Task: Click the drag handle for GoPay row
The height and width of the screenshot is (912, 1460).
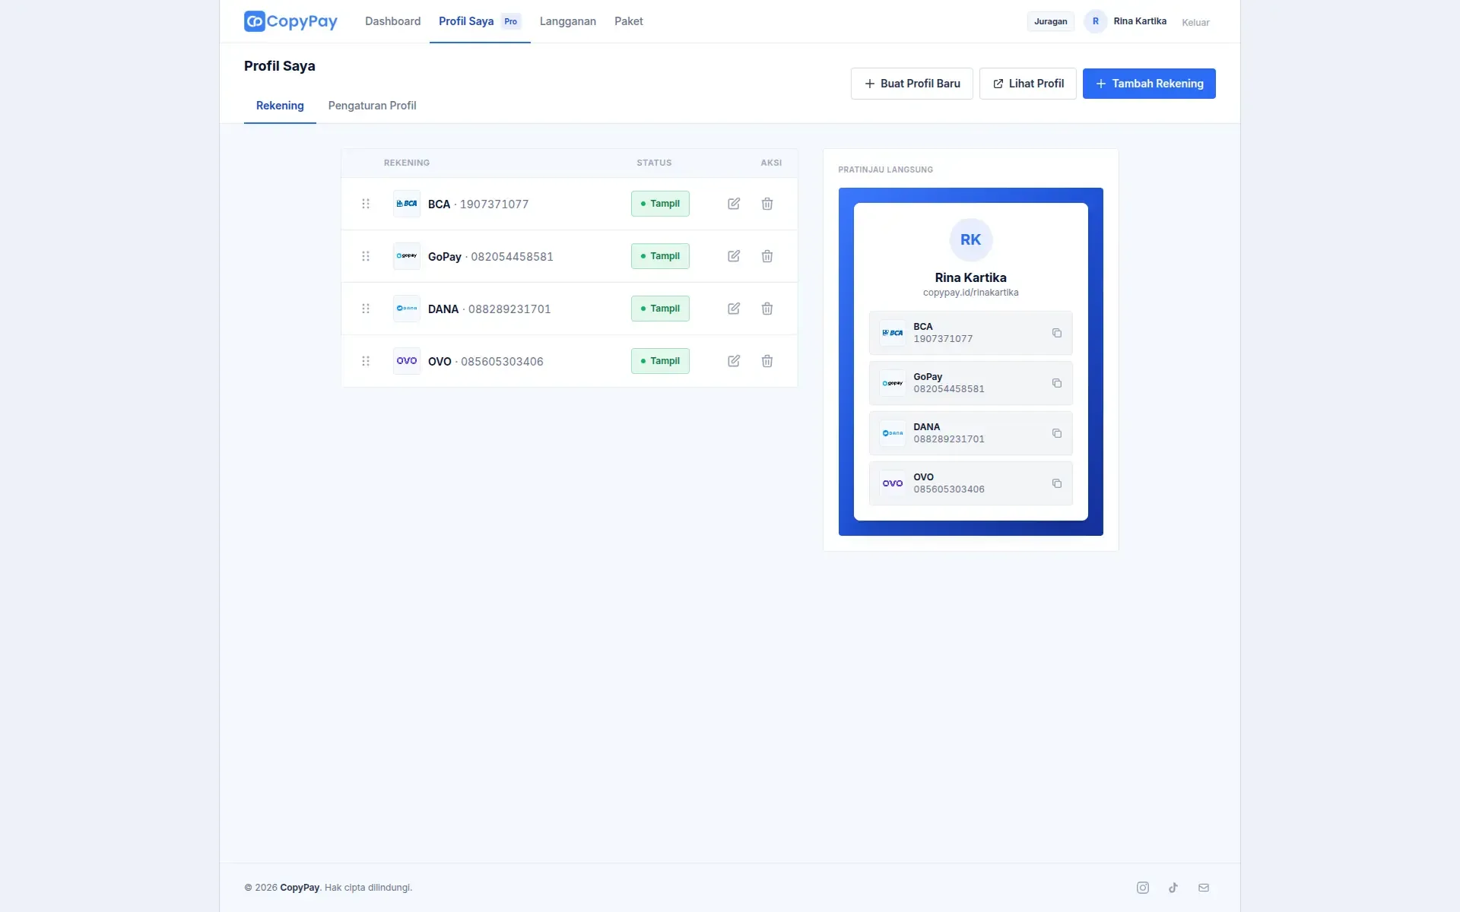Action: 366,256
